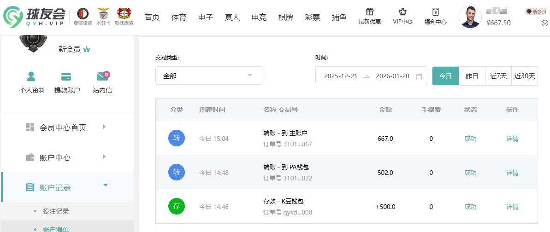Open the 福利中心 icon
The image size is (550, 232).
click(x=435, y=12)
